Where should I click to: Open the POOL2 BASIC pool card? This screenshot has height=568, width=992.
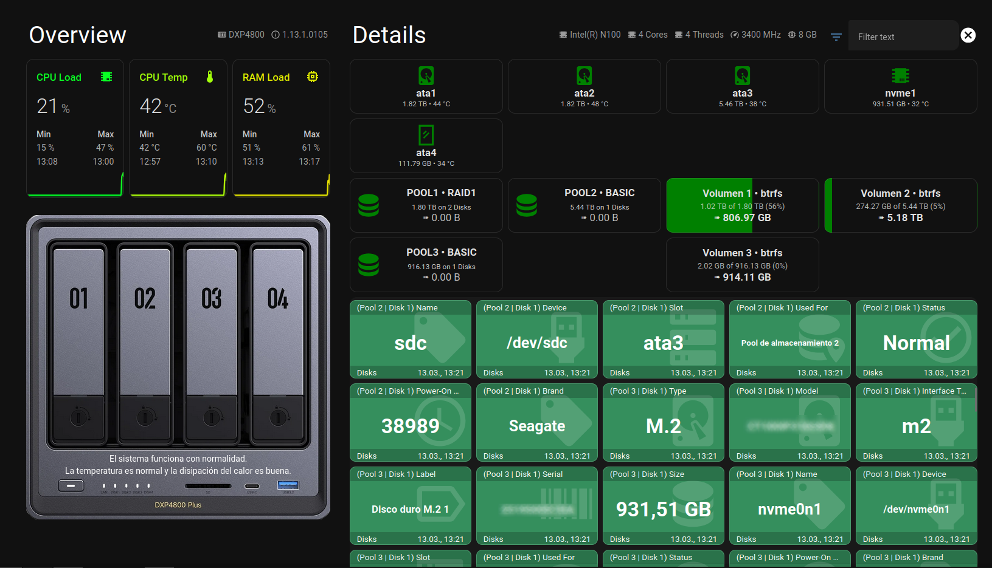(584, 205)
